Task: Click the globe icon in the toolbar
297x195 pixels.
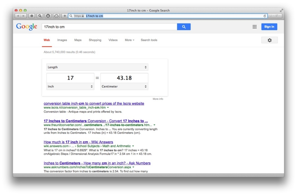Action: coord(32,16)
